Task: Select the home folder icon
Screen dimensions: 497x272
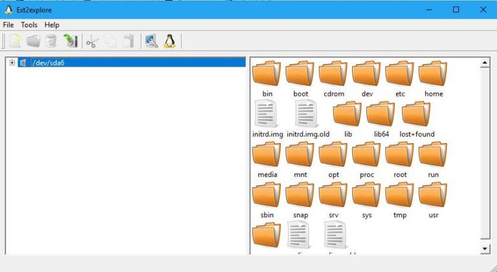Action: pyautogui.click(x=433, y=73)
